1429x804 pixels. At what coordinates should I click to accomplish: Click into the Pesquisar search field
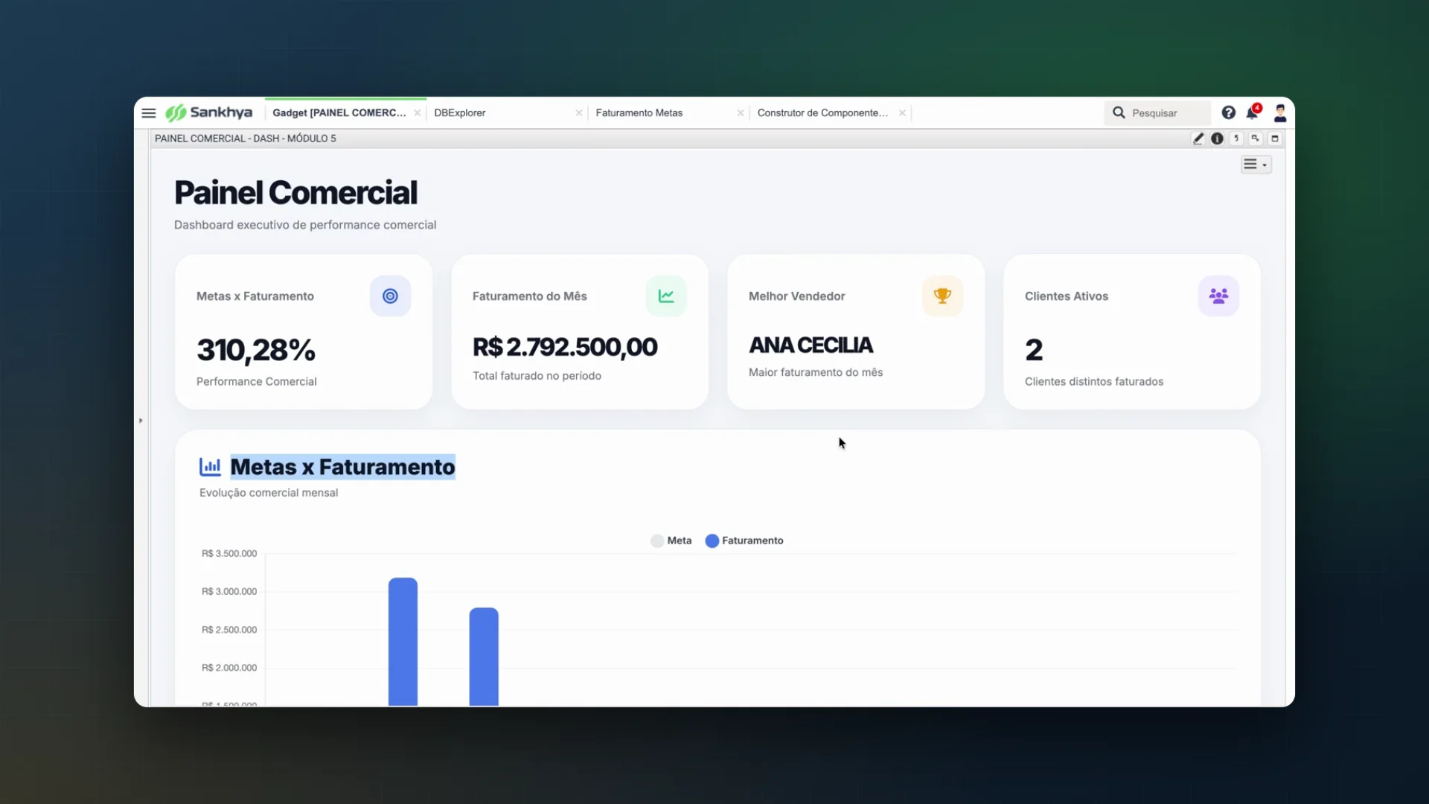click(1157, 113)
